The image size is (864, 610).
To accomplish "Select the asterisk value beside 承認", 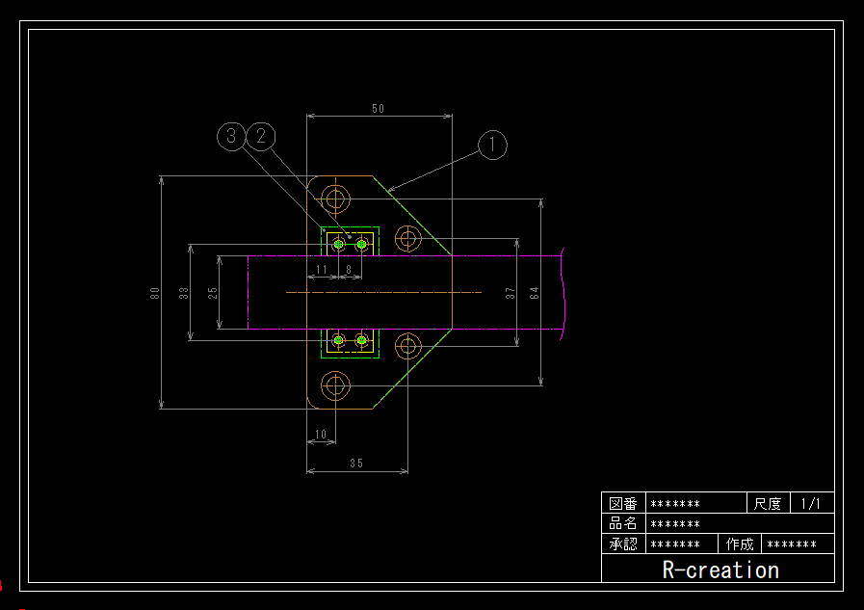I will click(x=675, y=544).
